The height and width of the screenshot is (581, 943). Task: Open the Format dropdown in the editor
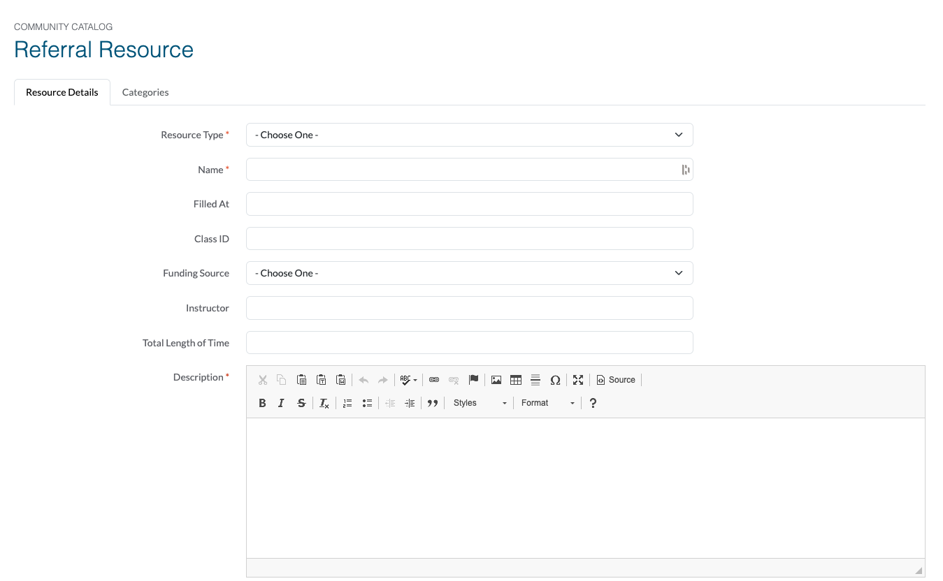547,403
